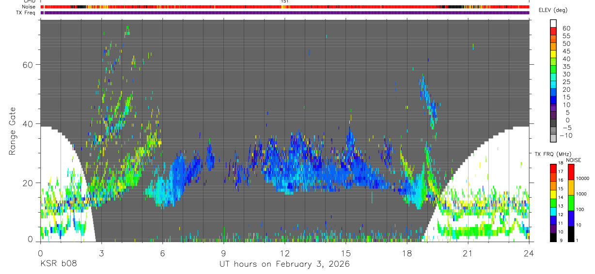This screenshot has width=595, height=274.
Task: Click the x-axis tick label '24'
Action: [529, 253]
